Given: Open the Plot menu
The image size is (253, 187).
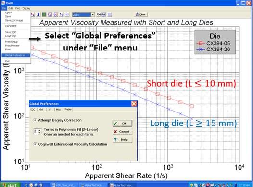Looking at the screenshot, I should coord(17,8).
